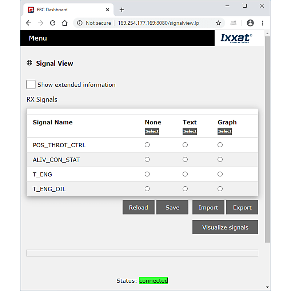Image resolution: width=291 pixels, height=291 pixels.
Task: Click the connected status indicator
Action: (154, 280)
